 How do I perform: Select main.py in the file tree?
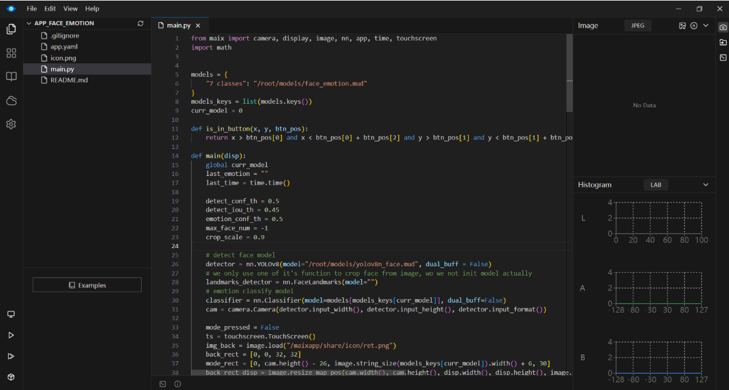pyautogui.click(x=87, y=69)
